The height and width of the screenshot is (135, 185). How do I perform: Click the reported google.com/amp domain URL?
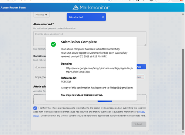99,70
